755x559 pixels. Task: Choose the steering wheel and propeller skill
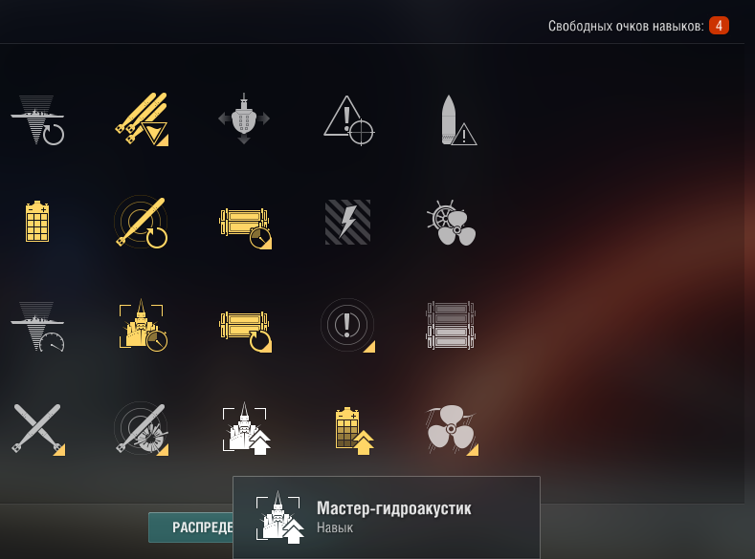click(451, 223)
